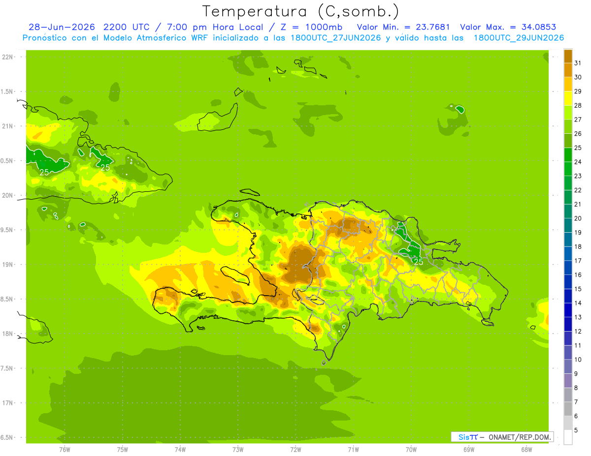Click the '0.5N' latitude label
This screenshot has width=591, height=456.
[7, 161]
